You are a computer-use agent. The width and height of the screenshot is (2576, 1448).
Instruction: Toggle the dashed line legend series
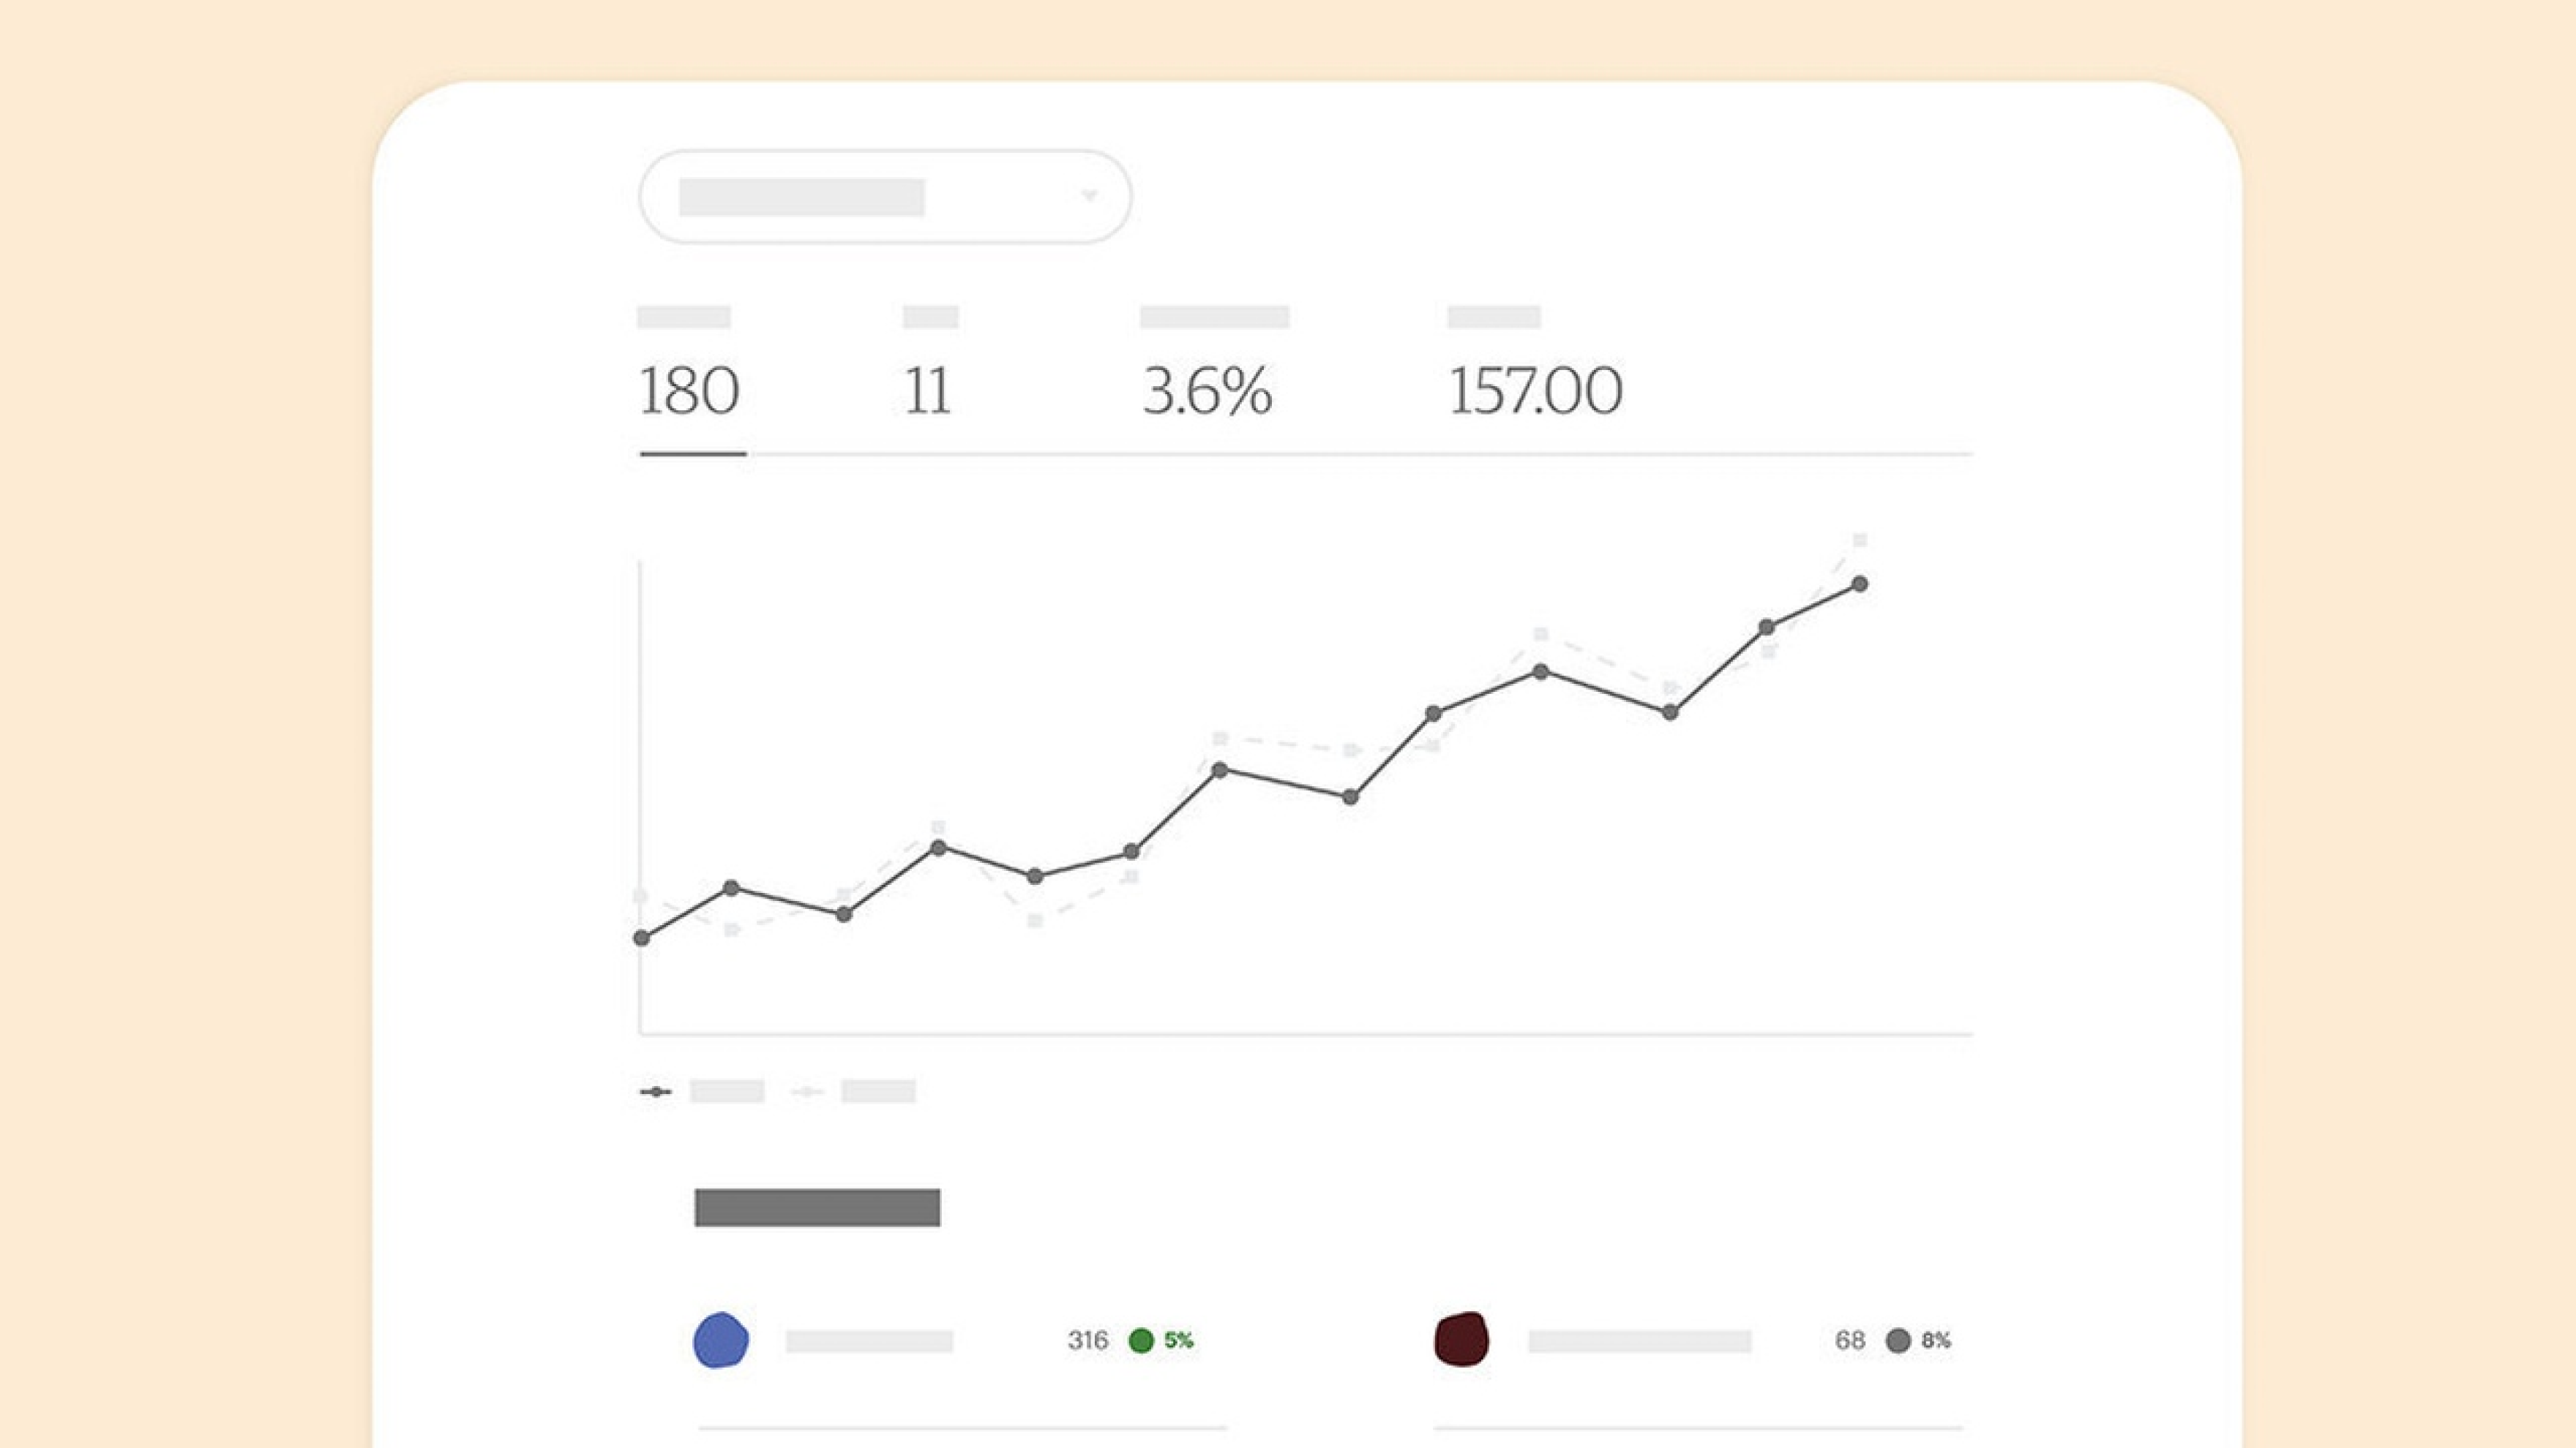click(853, 1091)
